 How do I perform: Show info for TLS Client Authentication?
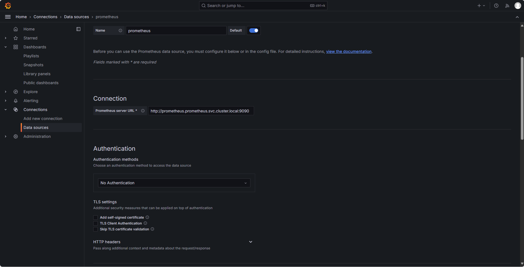point(145,223)
